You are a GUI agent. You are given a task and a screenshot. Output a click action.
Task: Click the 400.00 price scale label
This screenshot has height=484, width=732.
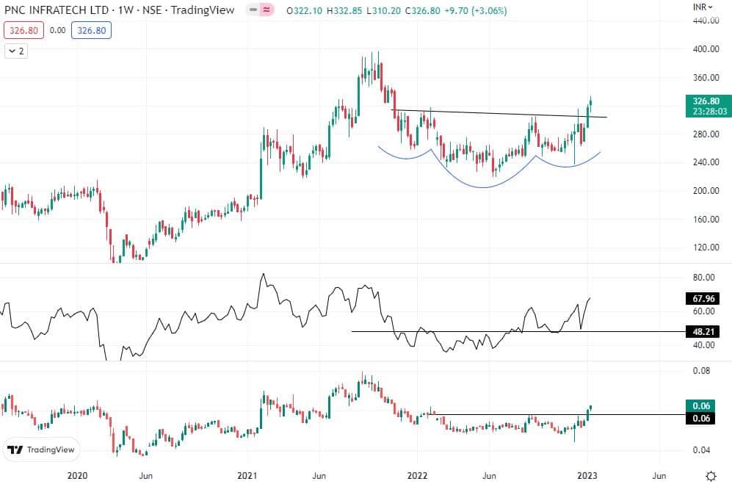pos(705,49)
